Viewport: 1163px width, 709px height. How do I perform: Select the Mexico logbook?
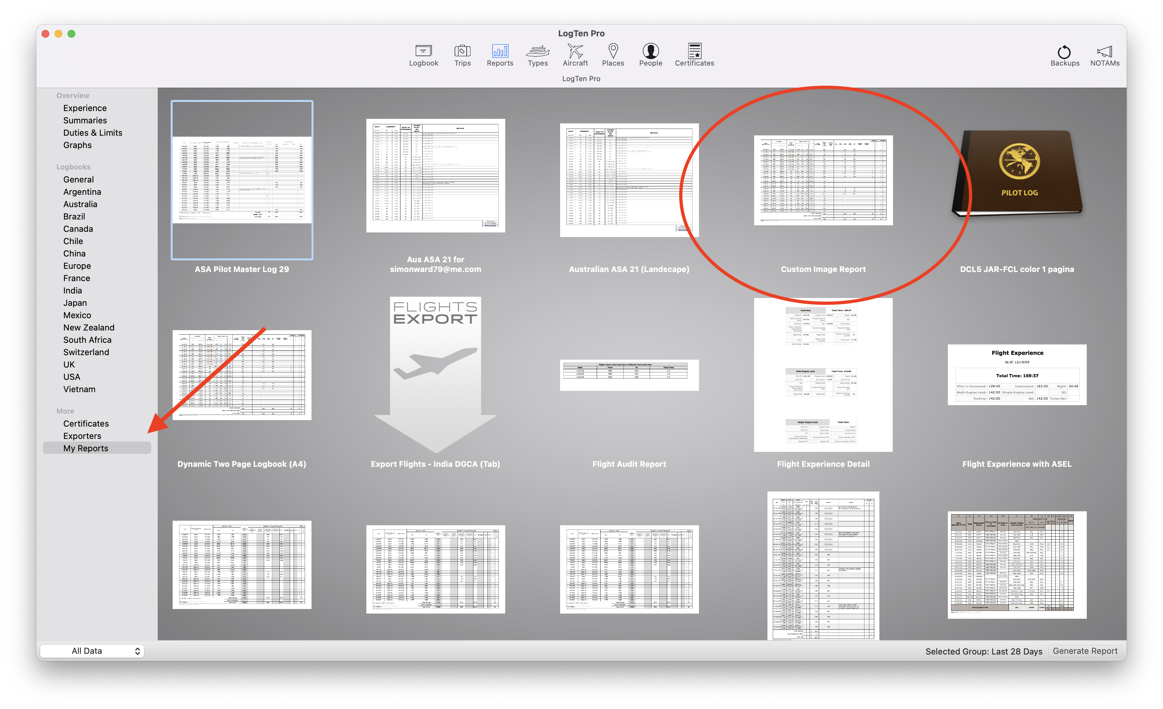click(77, 315)
